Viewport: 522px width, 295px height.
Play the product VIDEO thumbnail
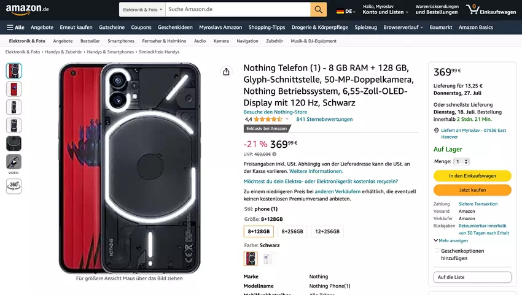[14, 163]
